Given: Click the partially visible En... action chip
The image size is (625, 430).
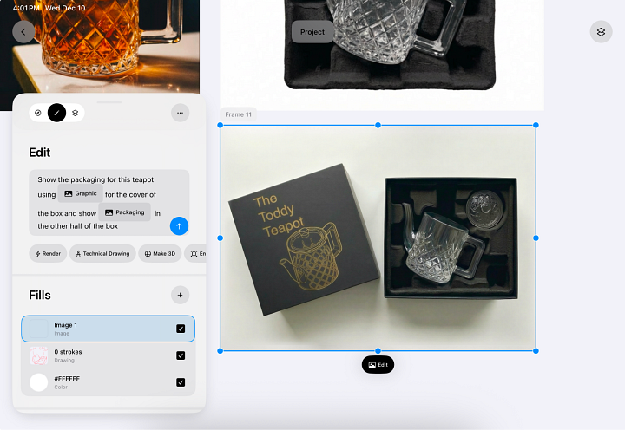Looking at the screenshot, I should [x=195, y=254].
